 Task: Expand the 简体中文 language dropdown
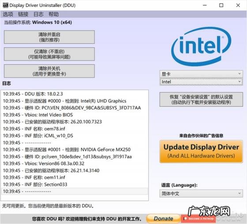pos(201,193)
